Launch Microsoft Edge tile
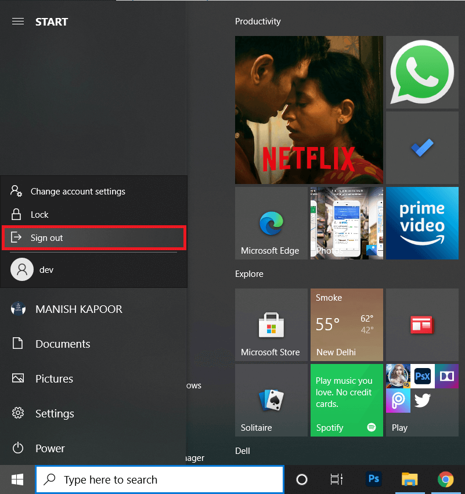The width and height of the screenshot is (465, 494). click(x=271, y=223)
